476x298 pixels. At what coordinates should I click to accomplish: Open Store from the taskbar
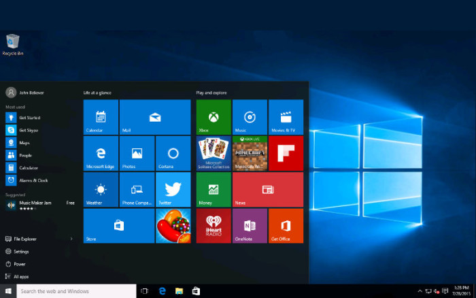tap(196, 291)
